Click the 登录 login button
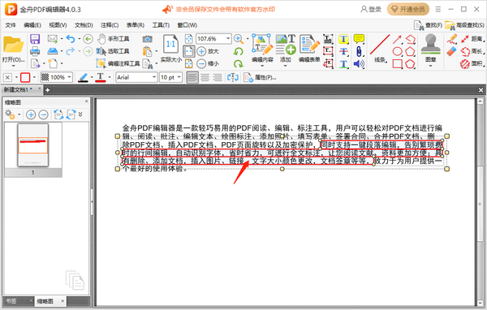Screen dimensions: 487x310 point(371,9)
